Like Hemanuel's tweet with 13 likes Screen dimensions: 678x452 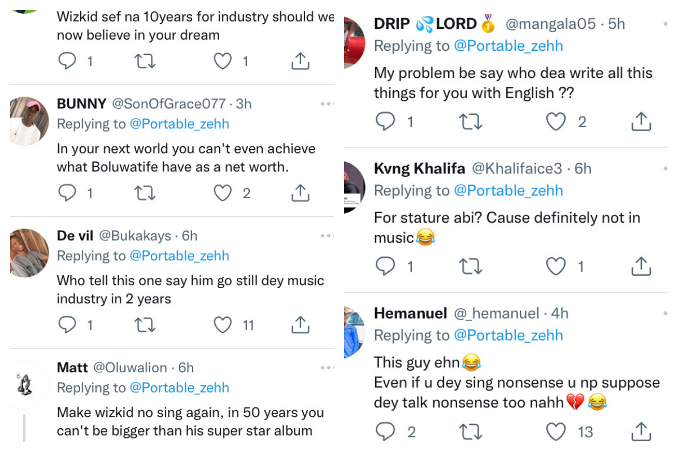pyautogui.click(x=556, y=432)
